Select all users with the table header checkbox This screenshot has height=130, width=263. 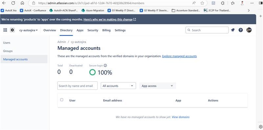coord(62,100)
